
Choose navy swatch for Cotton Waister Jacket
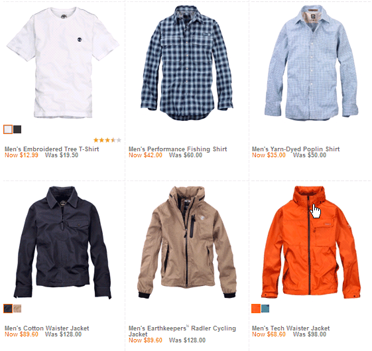coord(8,309)
